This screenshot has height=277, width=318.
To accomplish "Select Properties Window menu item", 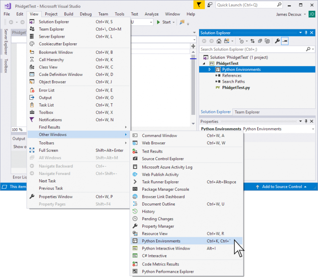I will (x=78, y=197).
